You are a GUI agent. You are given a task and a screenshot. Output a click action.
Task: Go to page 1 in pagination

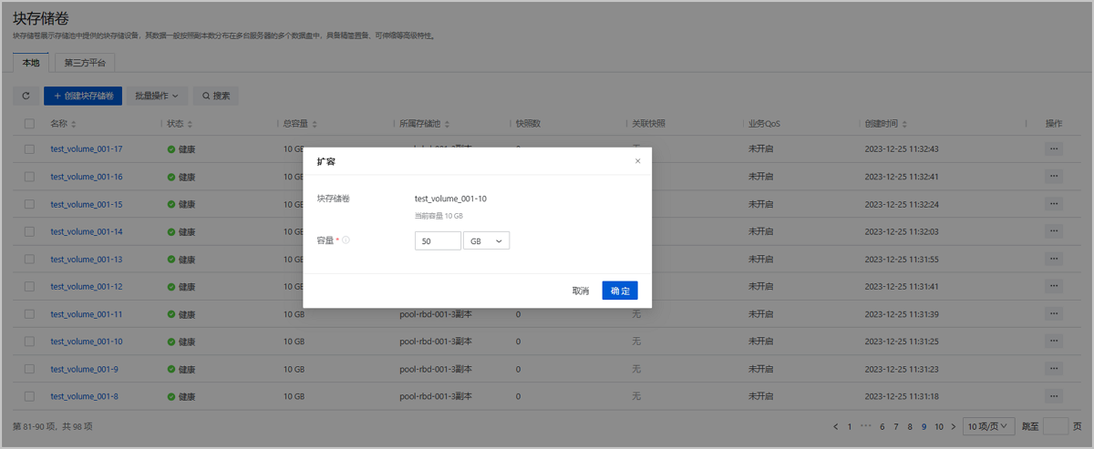(850, 426)
